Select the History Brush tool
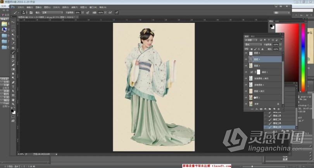 [13, 61]
